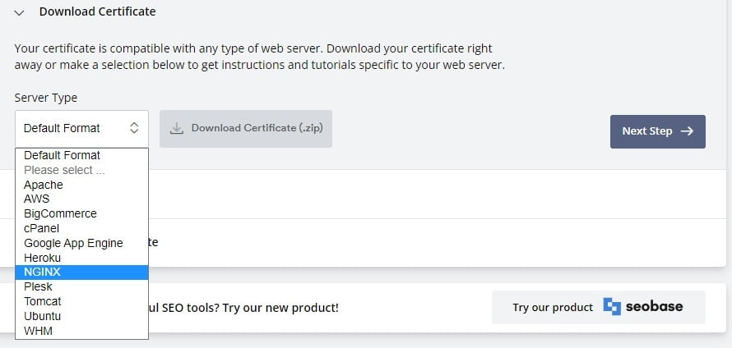Image resolution: width=732 pixels, height=348 pixels.
Task: Click the up-down arrows on Server Type
Action: tap(134, 128)
